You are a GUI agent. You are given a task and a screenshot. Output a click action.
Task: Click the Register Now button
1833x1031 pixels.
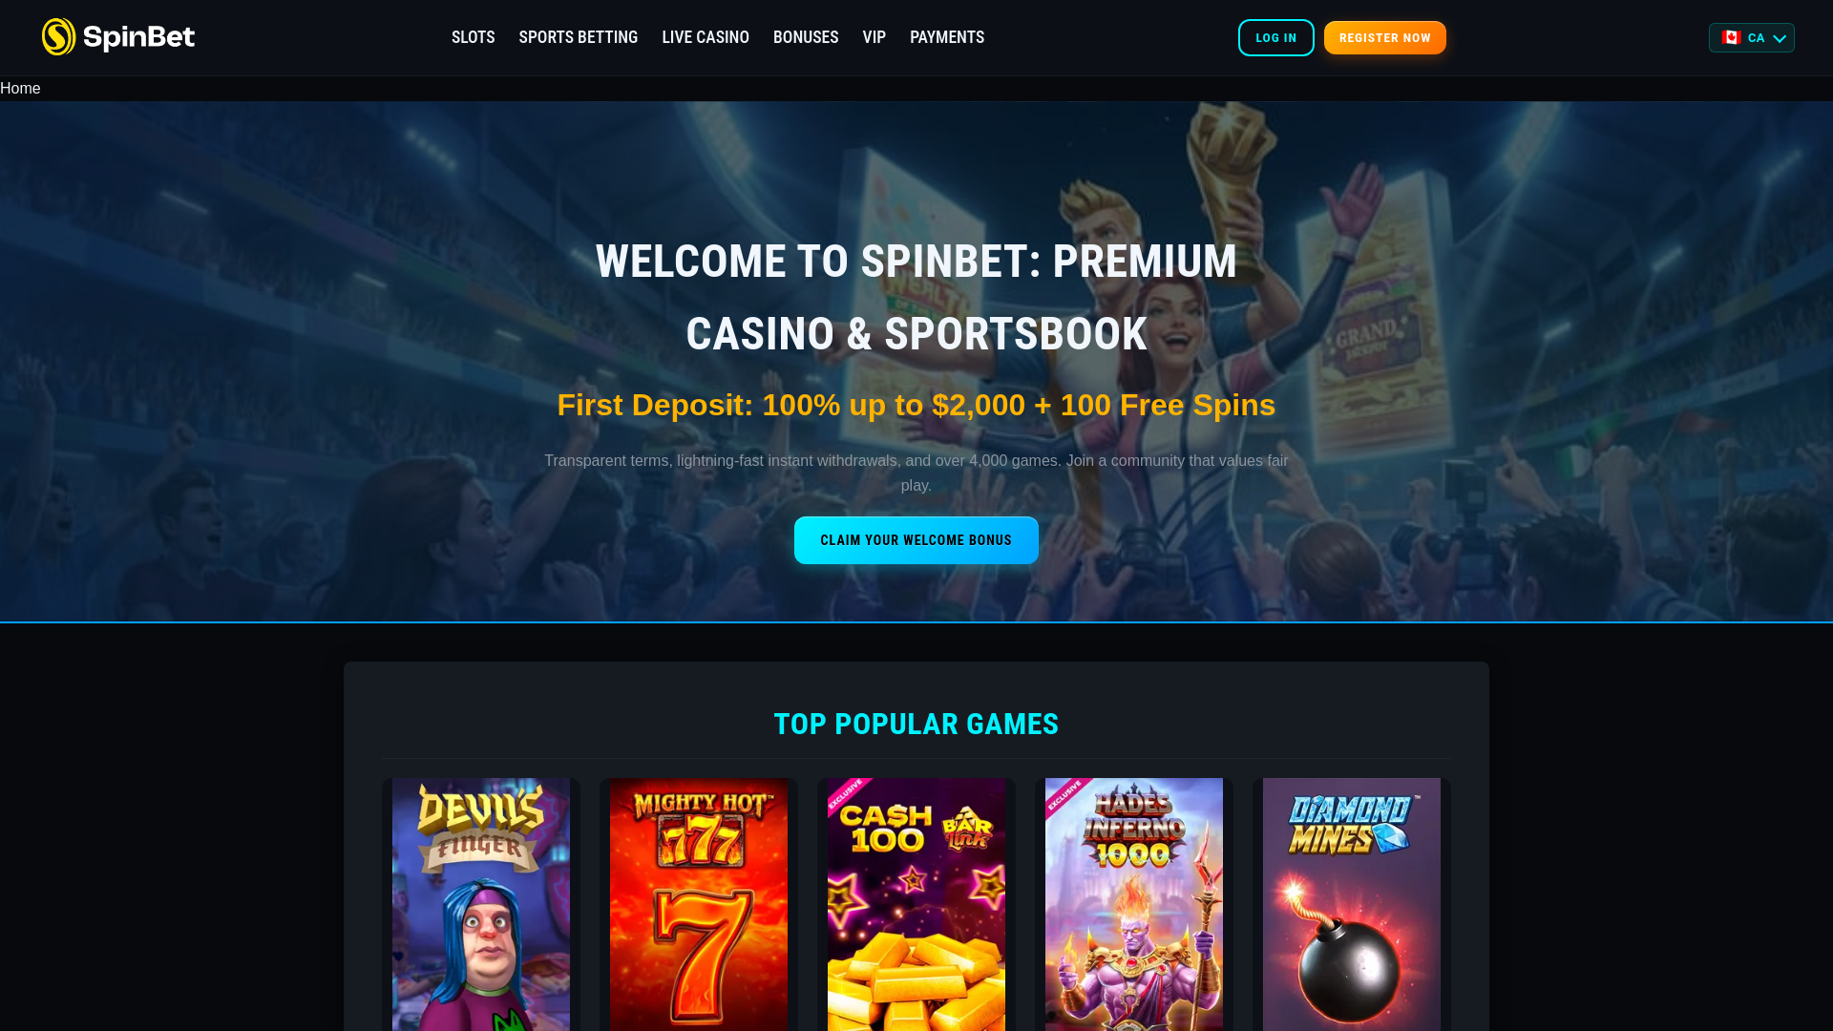pyautogui.click(x=1384, y=38)
